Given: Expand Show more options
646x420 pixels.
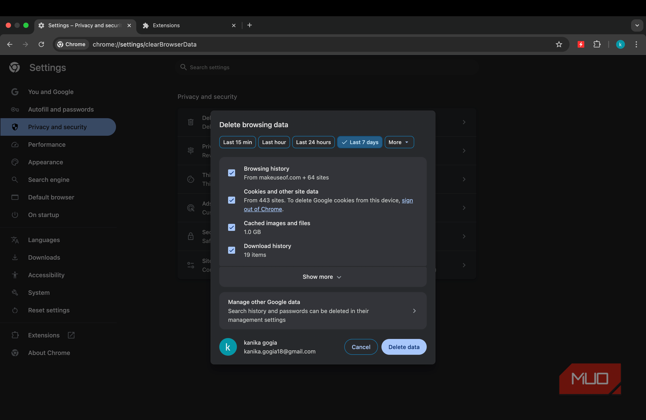Looking at the screenshot, I should [323, 277].
